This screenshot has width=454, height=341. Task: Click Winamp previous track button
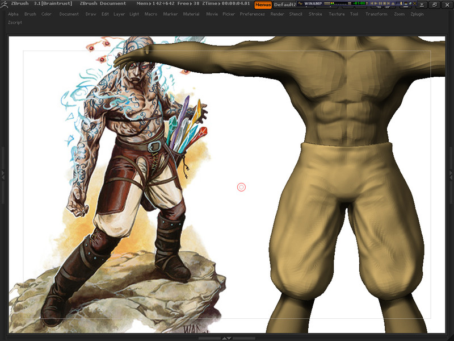[372, 3]
